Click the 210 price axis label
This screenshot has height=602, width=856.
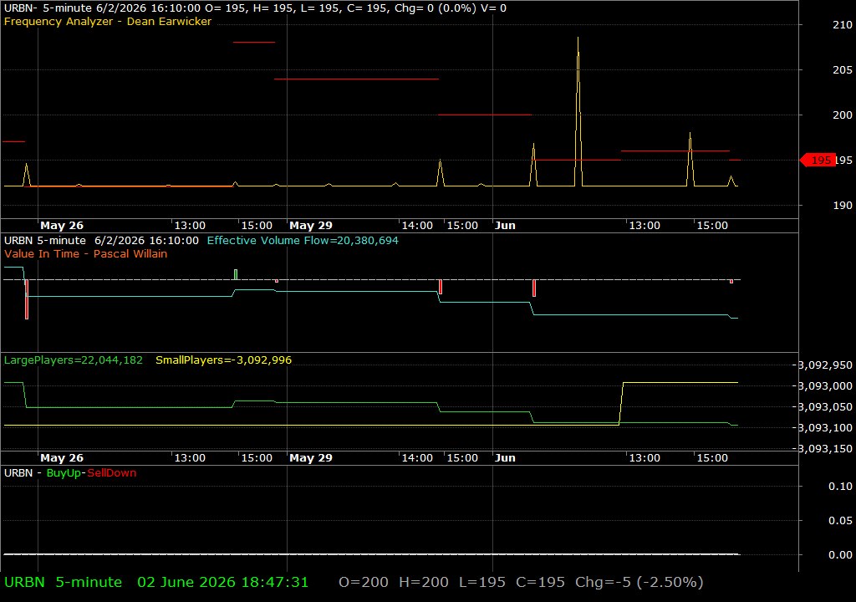click(843, 24)
